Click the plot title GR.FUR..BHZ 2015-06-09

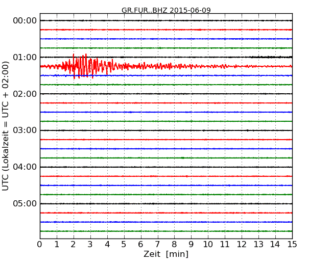pyautogui.click(x=166, y=10)
